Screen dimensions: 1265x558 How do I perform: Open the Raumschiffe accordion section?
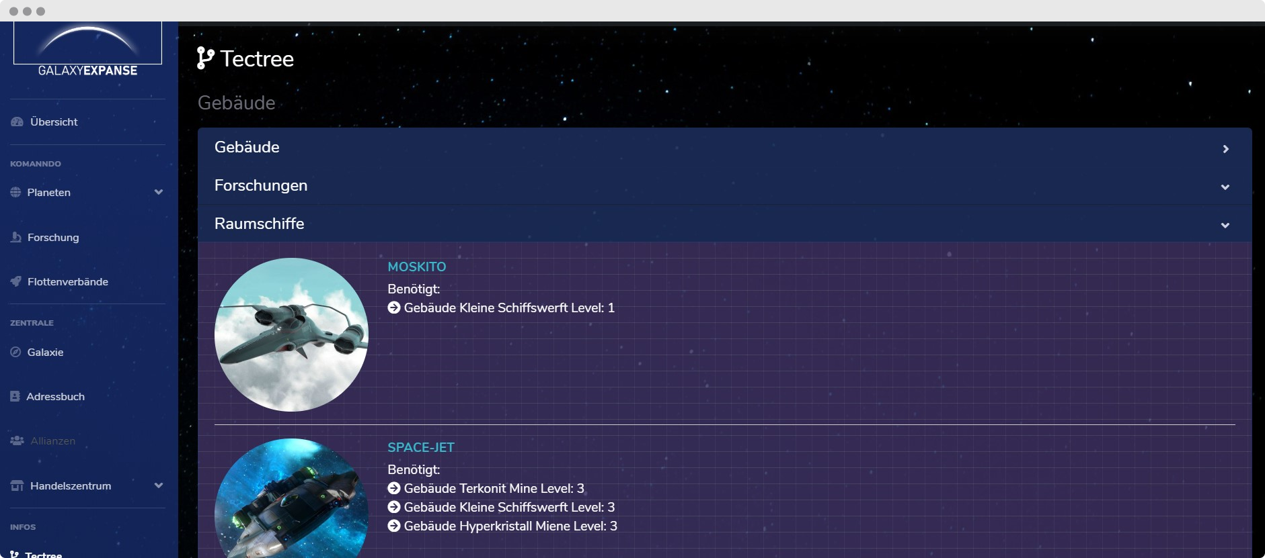[x=724, y=224]
